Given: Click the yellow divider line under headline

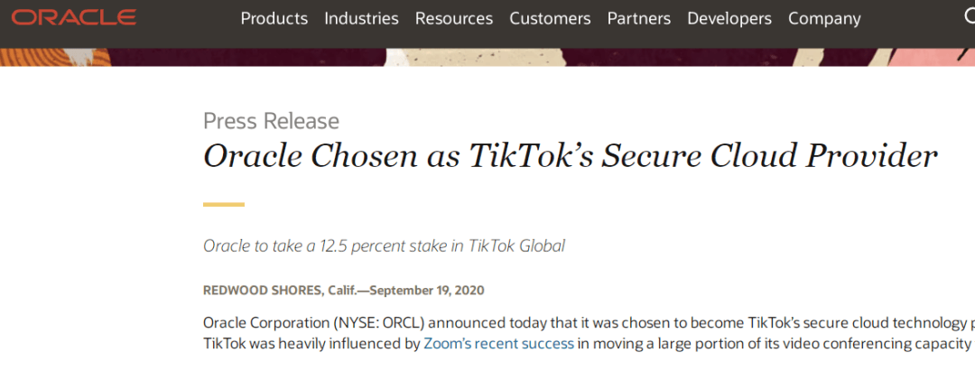Looking at the screenshot, I should [x=224, y=205].
